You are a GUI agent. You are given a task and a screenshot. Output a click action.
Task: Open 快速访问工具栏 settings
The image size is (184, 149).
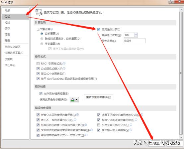pos(16,53)
